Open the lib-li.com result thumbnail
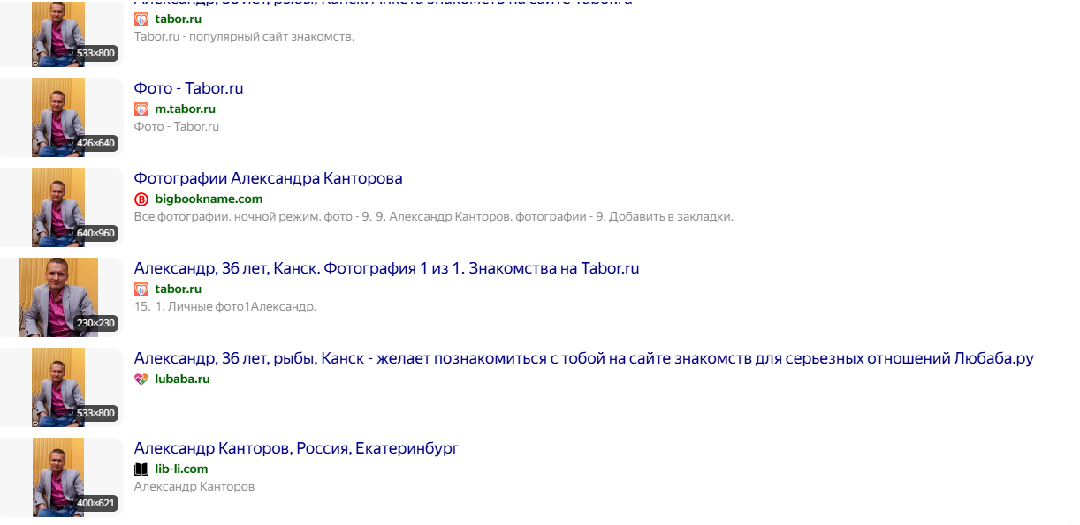The height and width of the screenshot is (525, 1080). click(x=58, y=477)
